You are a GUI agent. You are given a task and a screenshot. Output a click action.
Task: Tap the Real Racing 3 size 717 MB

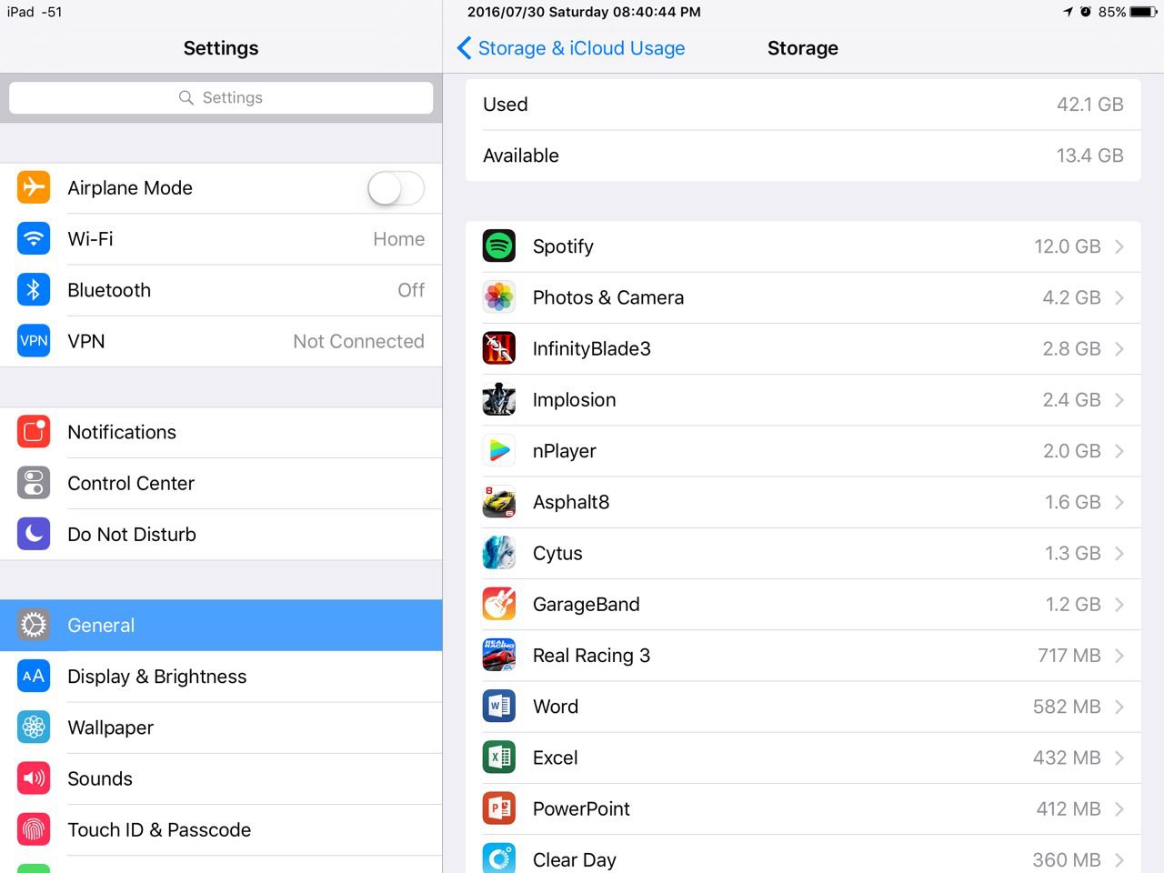pyautogui.click(x=1069, y=655)
